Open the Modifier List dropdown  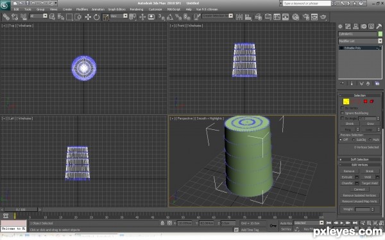(x=380, y=41)
